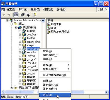Click the Export List toolbar icon
This screenshot has height=100, width=110.
[28, 15]
